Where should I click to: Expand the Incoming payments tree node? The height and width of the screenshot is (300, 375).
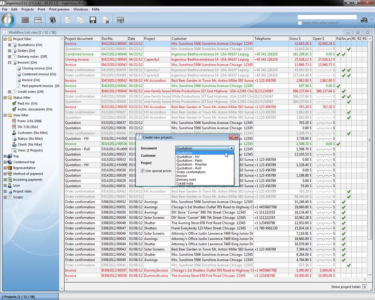5,180
